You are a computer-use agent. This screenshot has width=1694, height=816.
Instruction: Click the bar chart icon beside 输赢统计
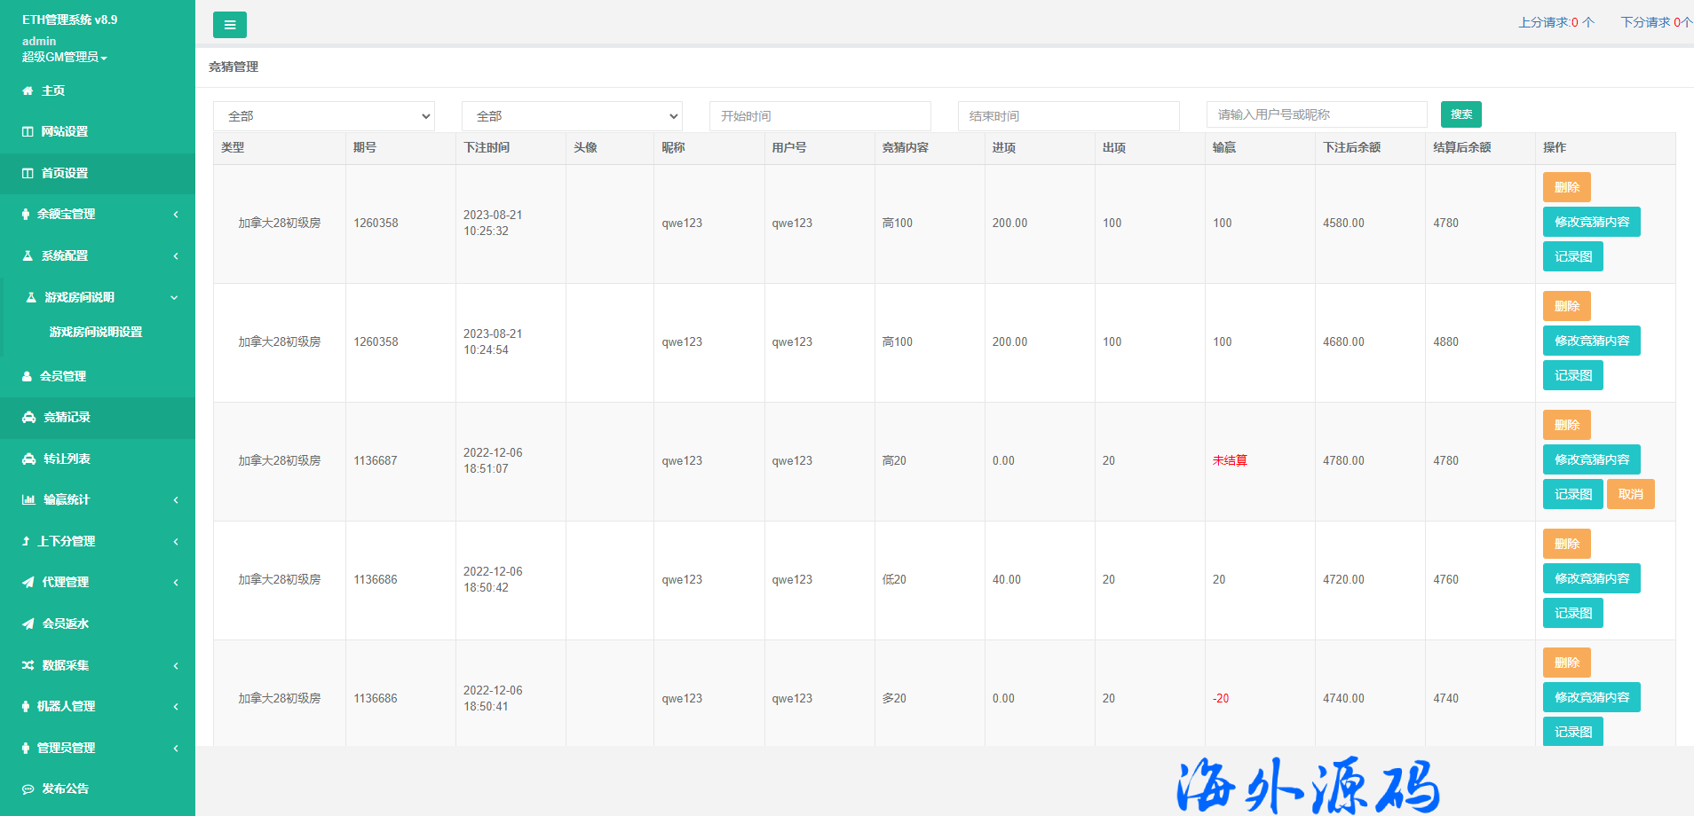28,499
